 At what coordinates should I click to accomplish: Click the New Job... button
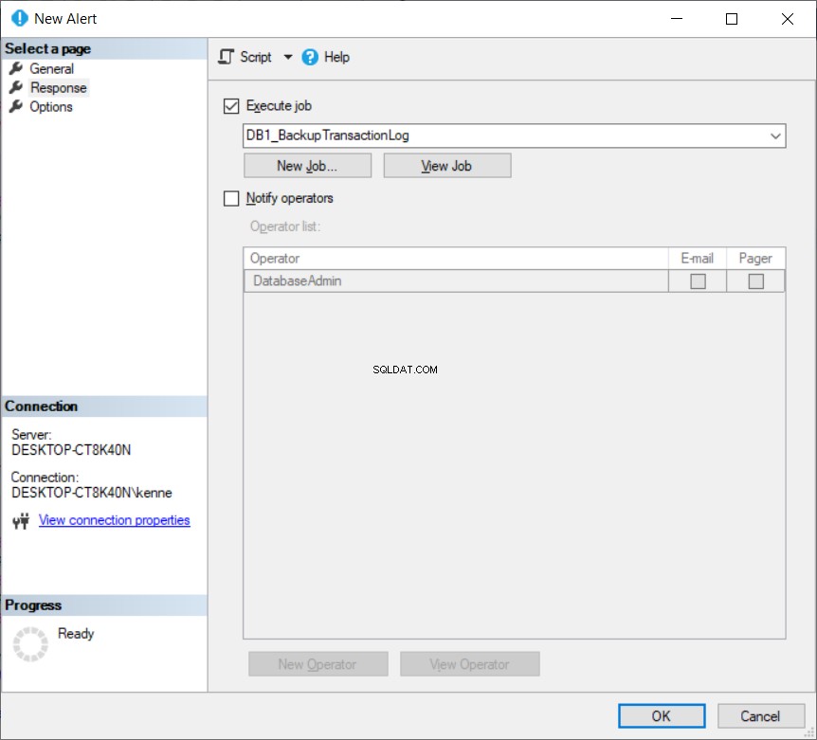[307, 166]
